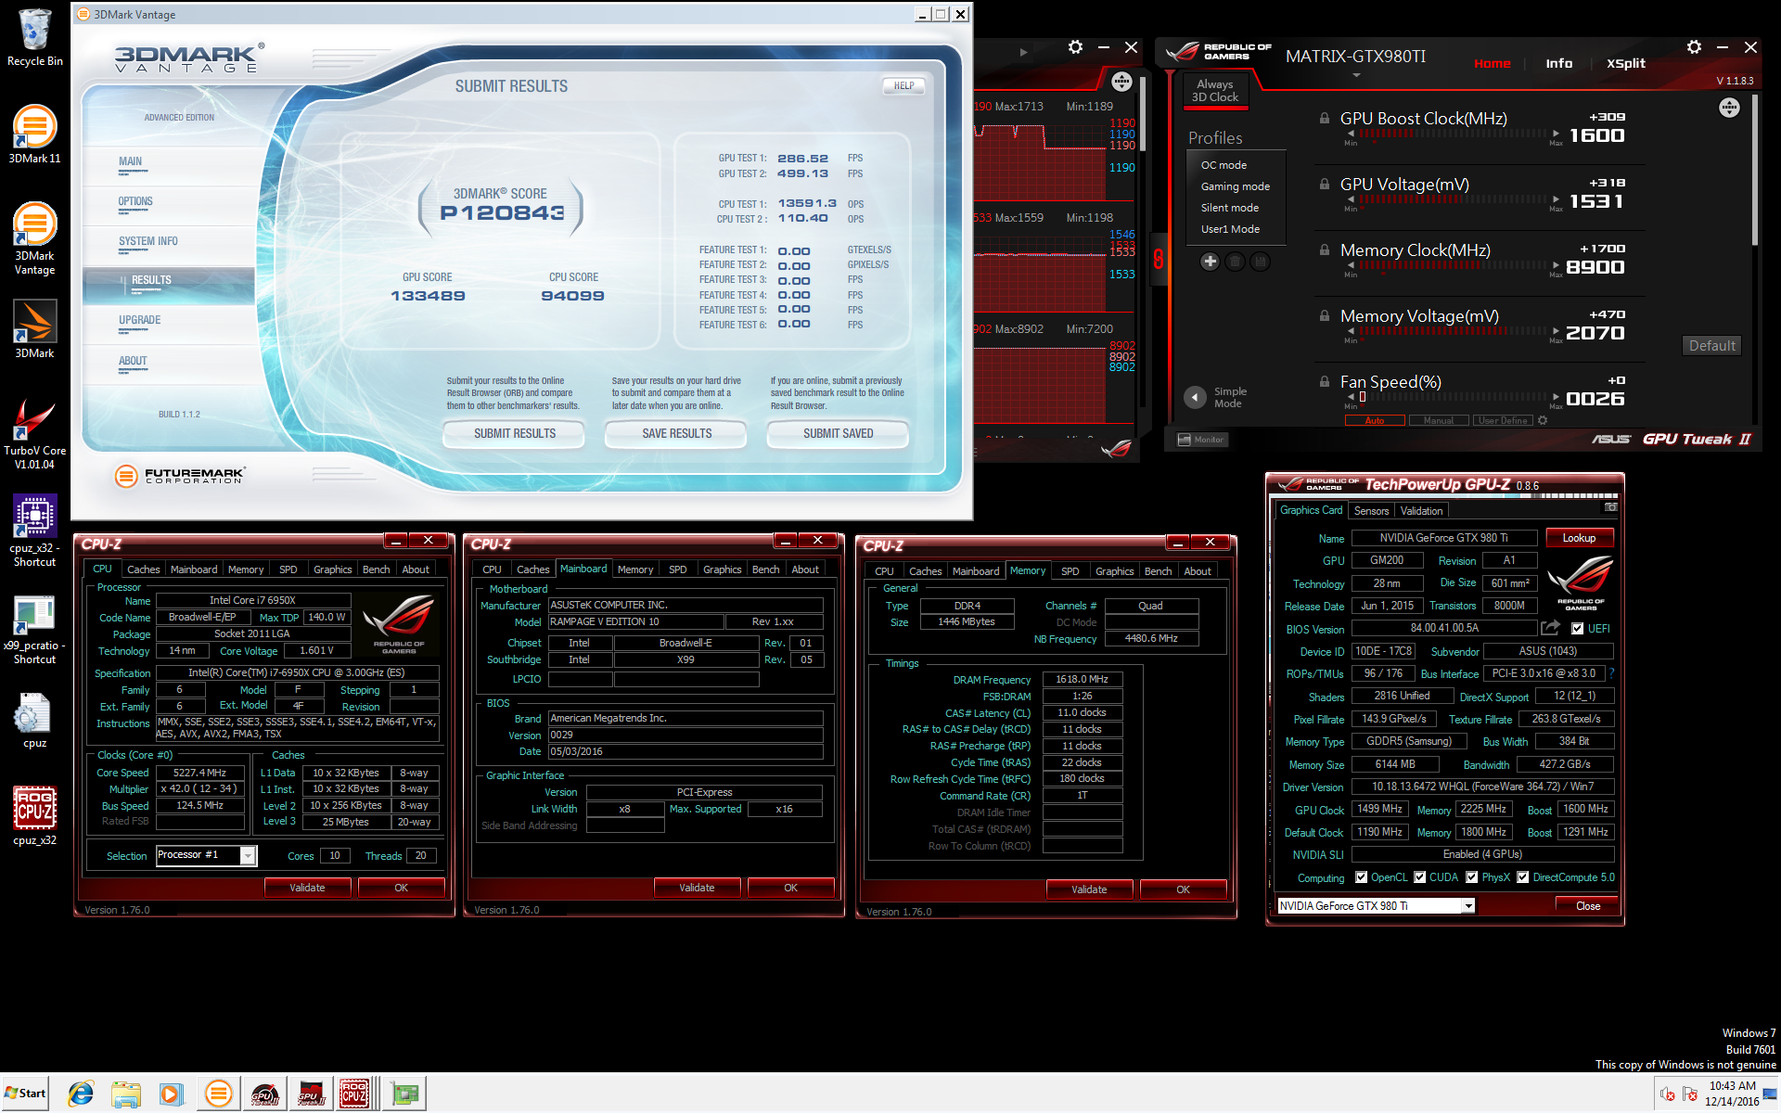Open fan curve settings gear beside User Define
This screenshot has height=1113, width=1781.
point(1543,420)
